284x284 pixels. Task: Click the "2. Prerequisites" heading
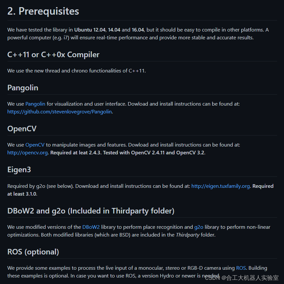coord(43,11)
